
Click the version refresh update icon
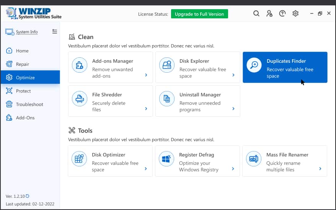(28, 196)
